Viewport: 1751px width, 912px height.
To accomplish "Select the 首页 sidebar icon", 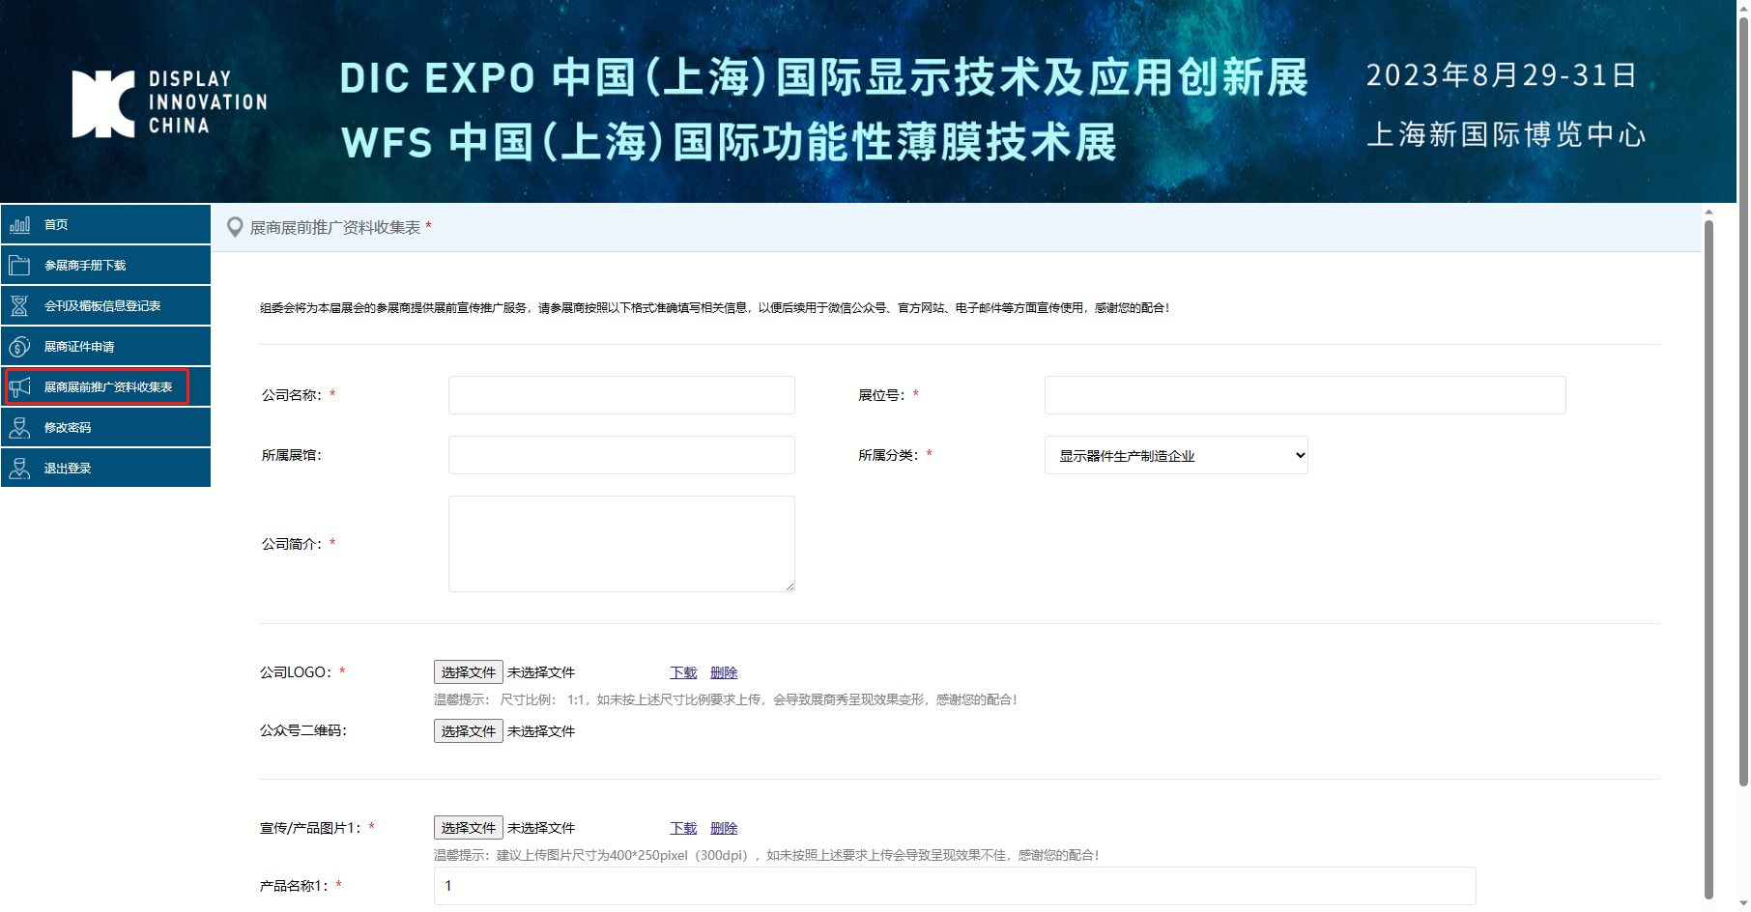I will pyautogui.click(x=19, y=224).
